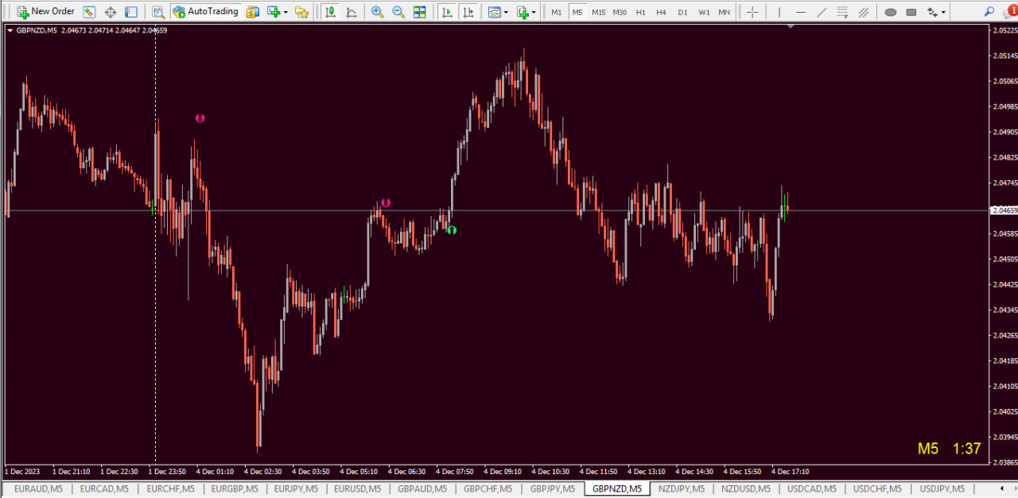The width and height of the screenshot is (1018, 498).
Task: Open the notifications chat bubble icon
Action: point(1010,11)
